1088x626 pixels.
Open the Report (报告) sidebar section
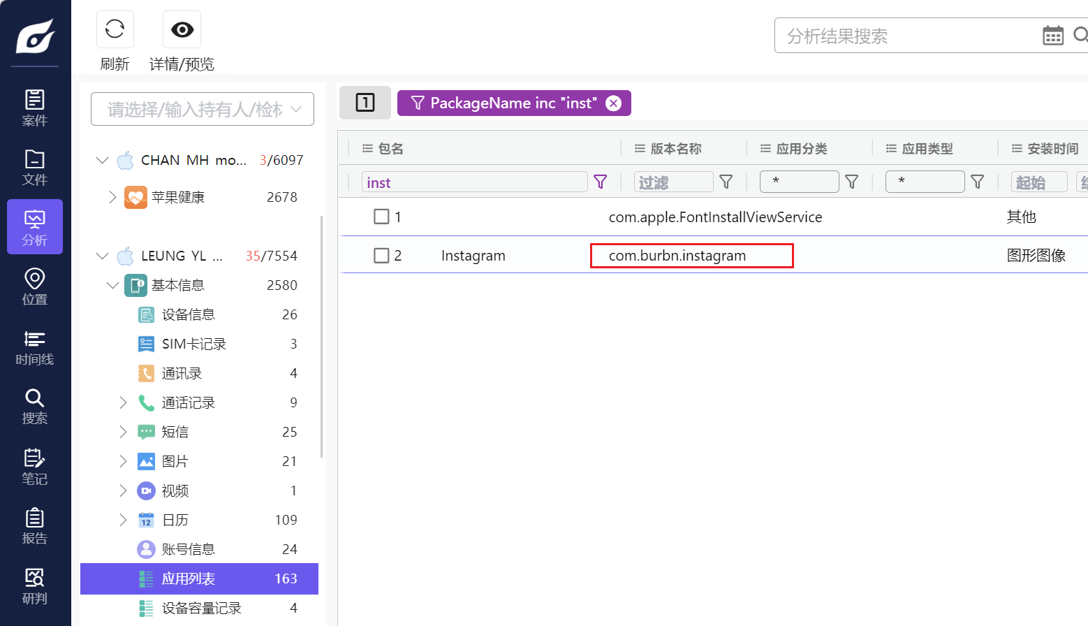pyautogui.click(x=34, y=526)
